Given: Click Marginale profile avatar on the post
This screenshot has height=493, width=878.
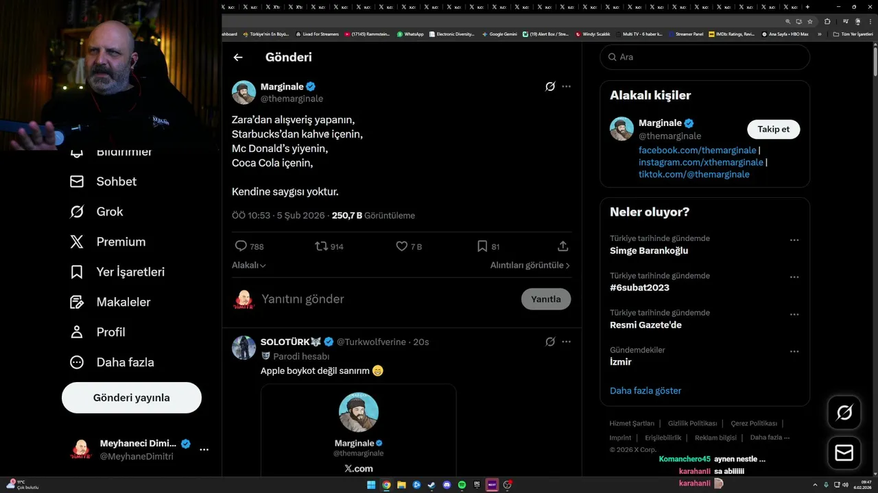Looking at the screenshot, I should point(244,92).
